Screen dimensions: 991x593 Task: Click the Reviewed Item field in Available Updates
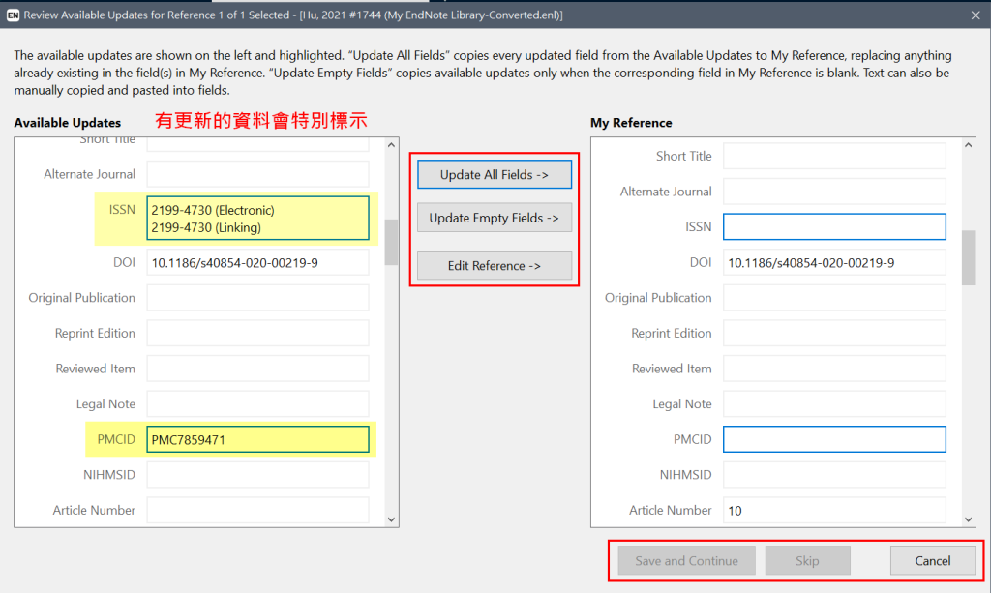pos(257,369)
